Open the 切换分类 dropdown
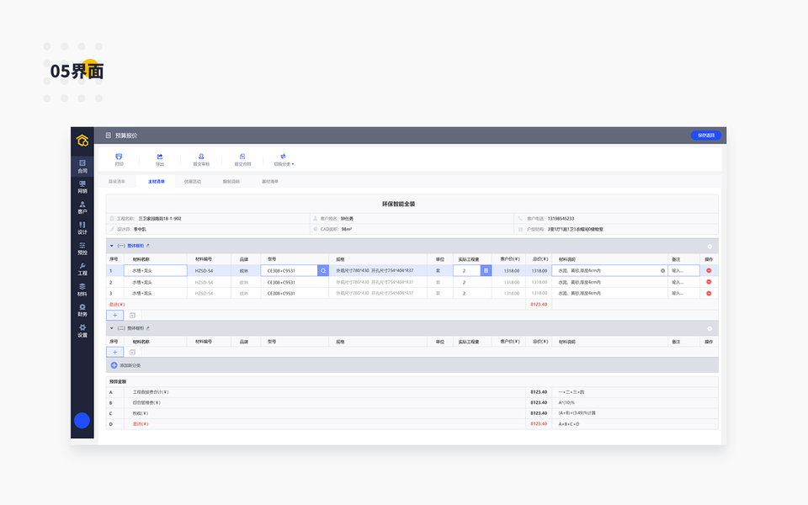 point(284,160)
